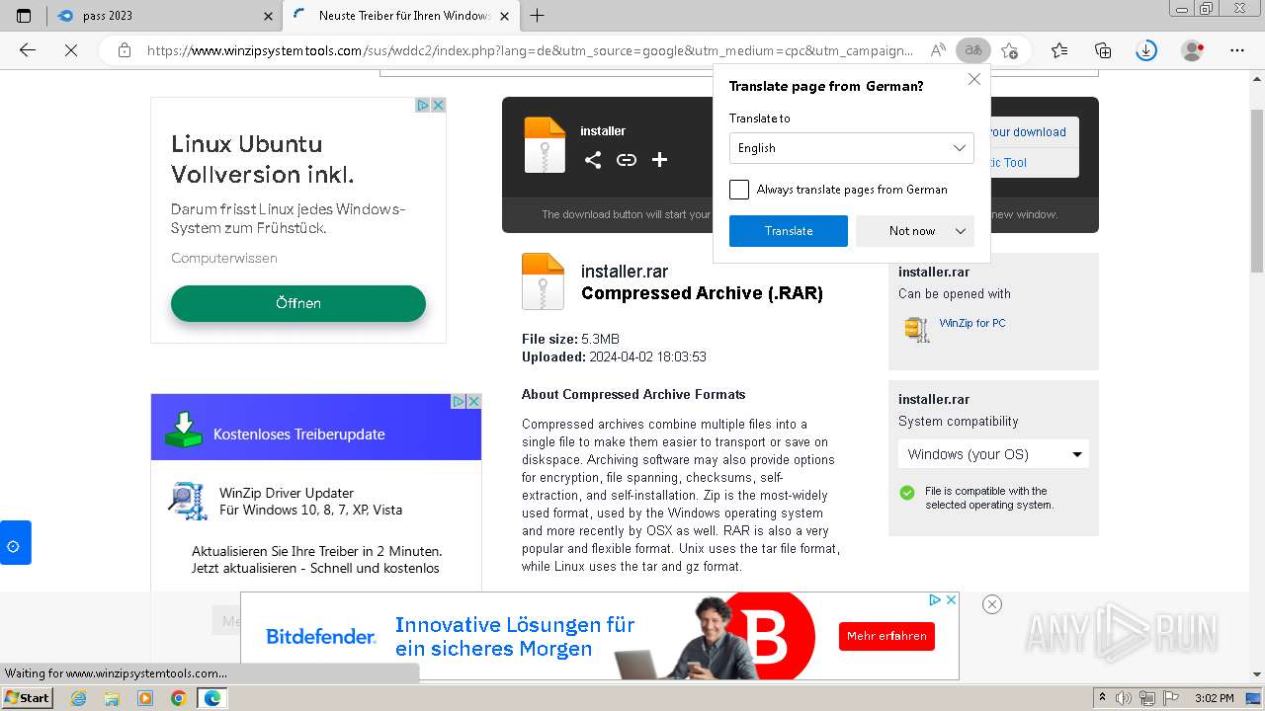Screen dimensions: 1265x711
Task: Click the share icon under installer
Action: tap(593, 160)
